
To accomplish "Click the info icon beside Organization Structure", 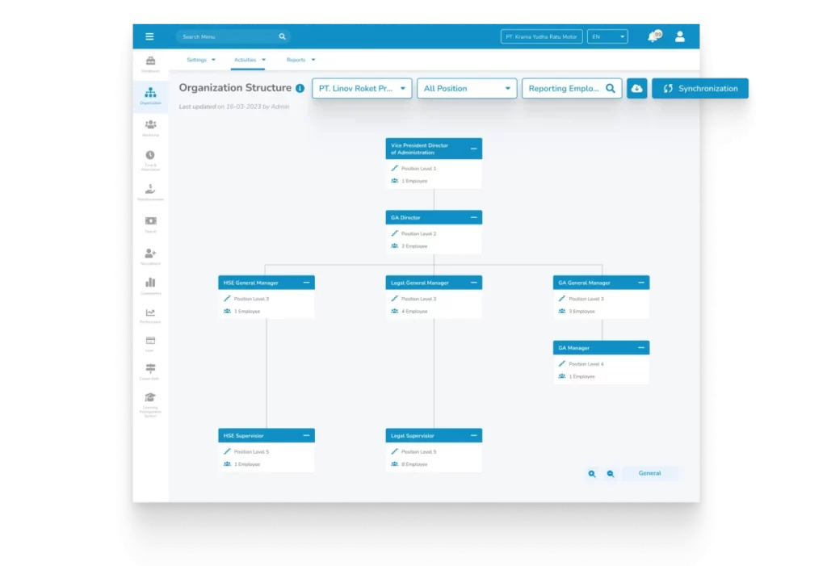I will (x=300, y=89).
